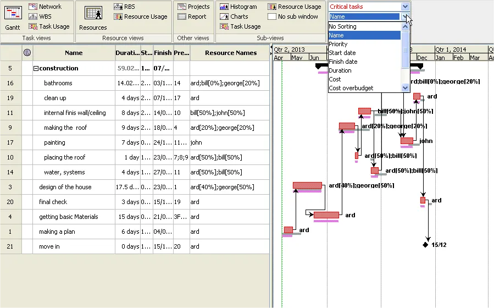This screenshot has width=494, height=308.
Task: Open Resource Usage in Resource views
Action: [141, 16]
